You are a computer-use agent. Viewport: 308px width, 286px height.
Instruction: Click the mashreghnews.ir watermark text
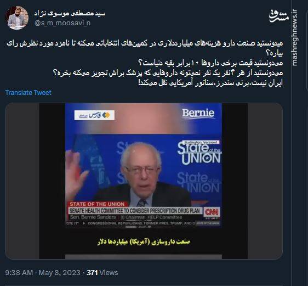(x=295, y=37)
